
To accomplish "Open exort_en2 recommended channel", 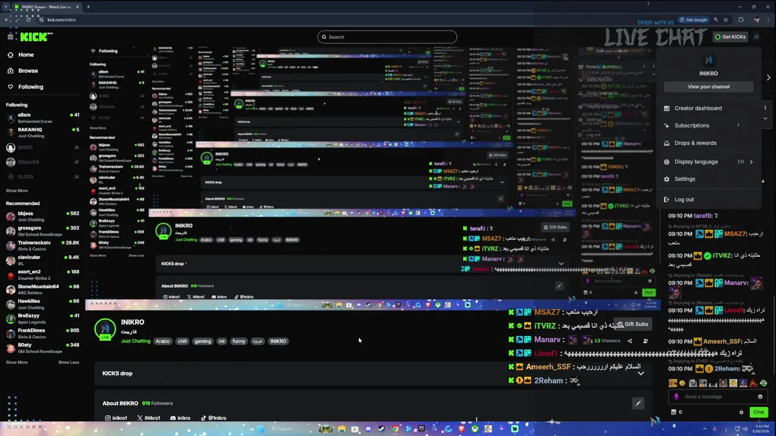I will click(x=42, y=274).
